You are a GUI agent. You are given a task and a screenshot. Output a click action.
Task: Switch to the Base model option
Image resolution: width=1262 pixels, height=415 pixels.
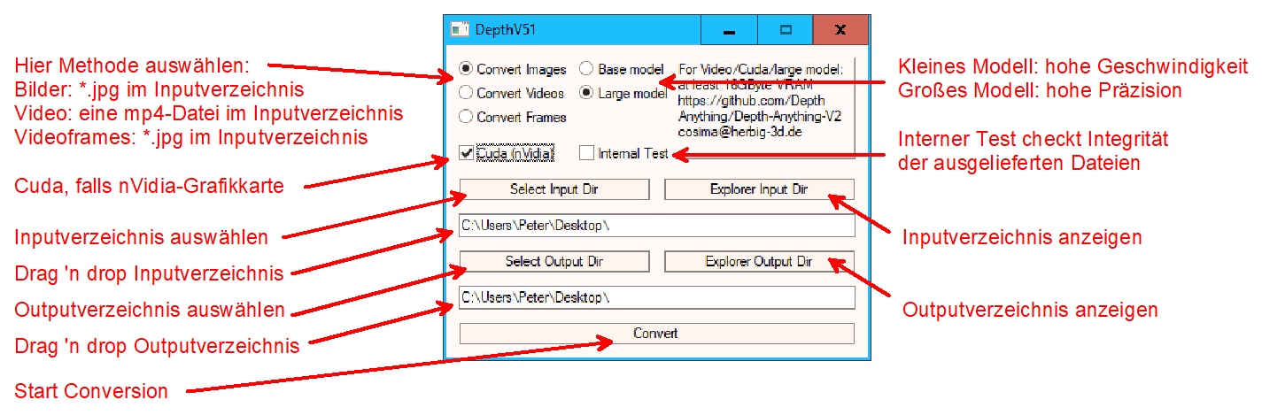click(x=587, y=69)
